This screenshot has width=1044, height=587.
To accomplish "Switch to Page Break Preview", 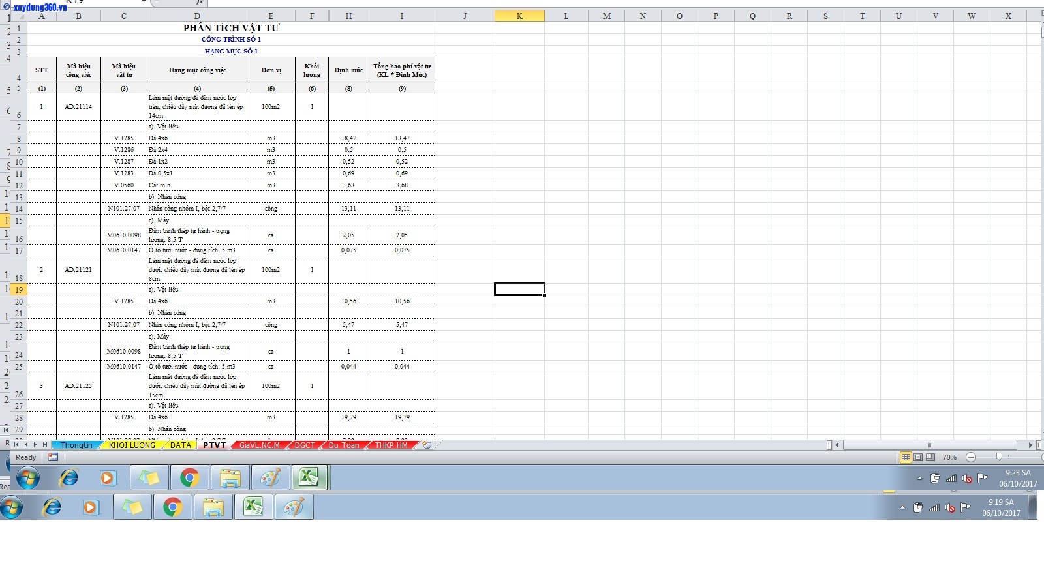I will pos(930,457).
